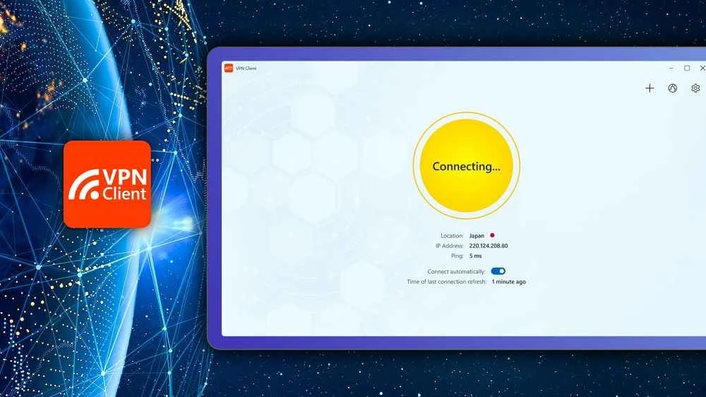Click the "VPN Client" window title text
Image resolution: width=706 pixels, height=397 pixels.
click(x=246, y=69)
